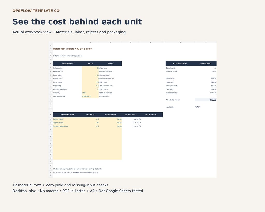
Task: Select column header A
Action: click(x=67, y=42)
